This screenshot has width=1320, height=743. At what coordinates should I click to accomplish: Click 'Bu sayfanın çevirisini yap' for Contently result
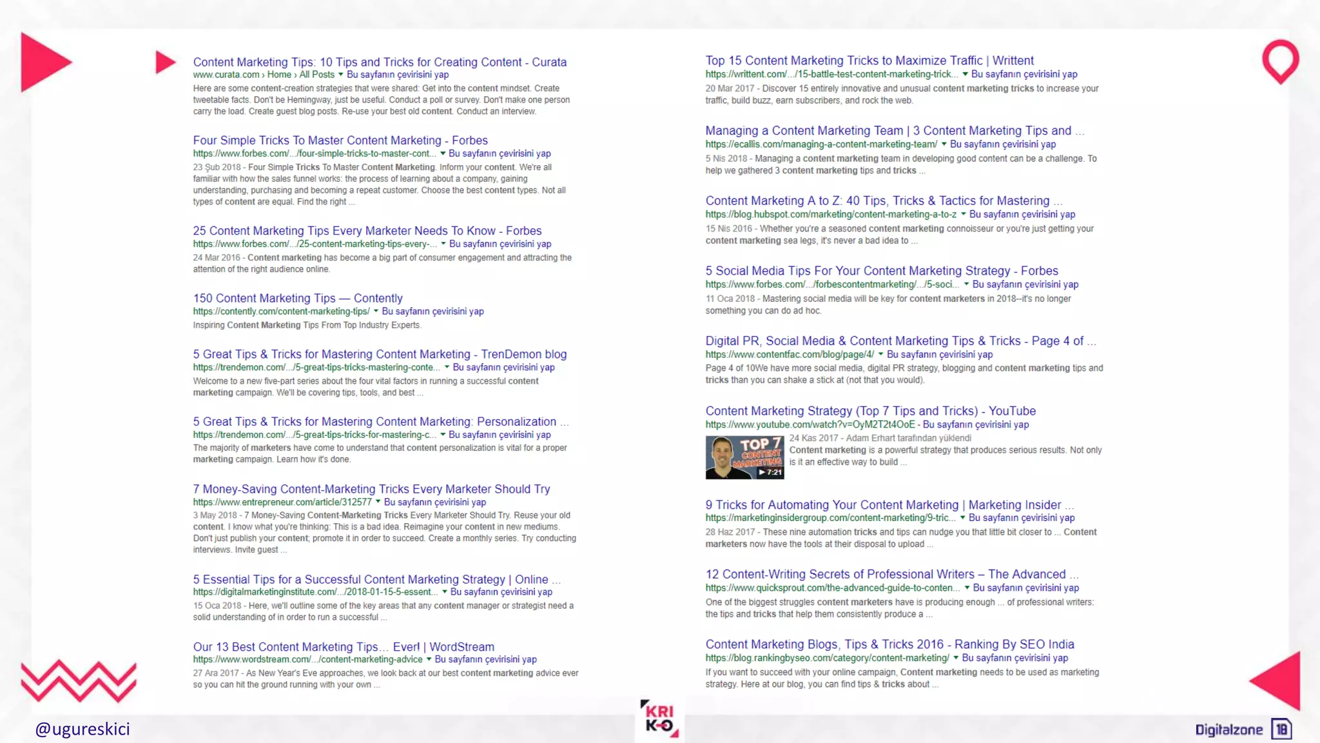click(x=432, y=311)
